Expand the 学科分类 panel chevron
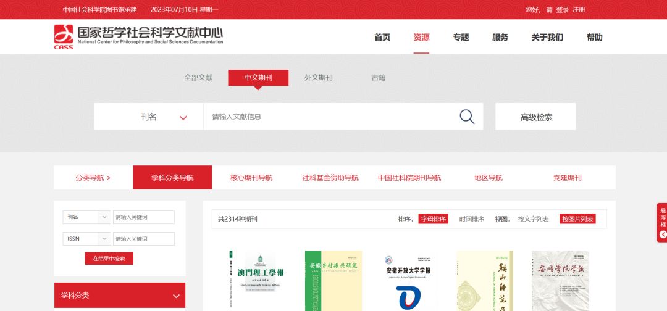This screenshot has width=667, height=311. [176, 296]
